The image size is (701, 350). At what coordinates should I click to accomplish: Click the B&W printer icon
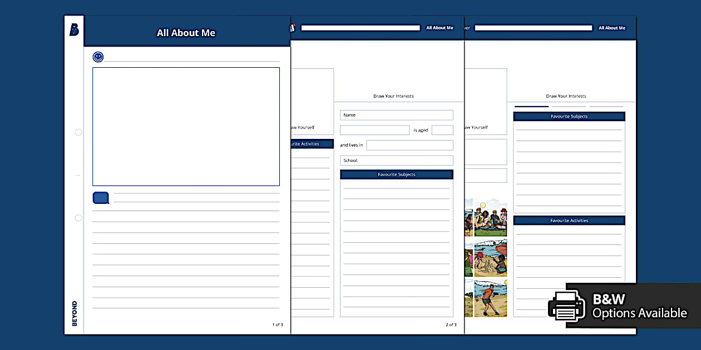coord(567,306)
